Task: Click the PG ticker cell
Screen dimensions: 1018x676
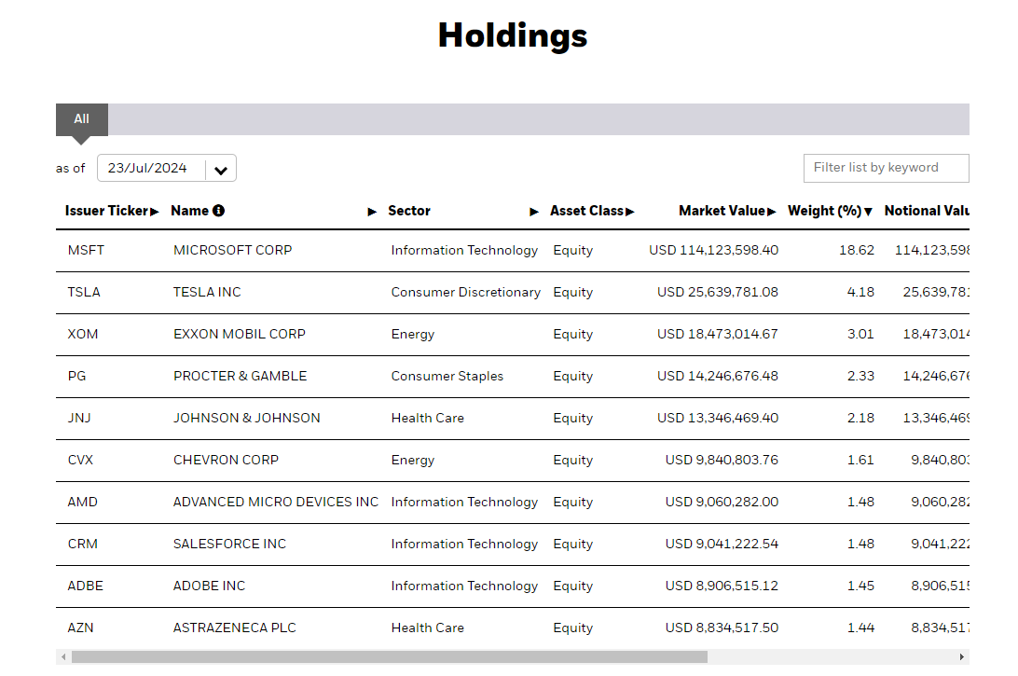Action: [76, 376]
